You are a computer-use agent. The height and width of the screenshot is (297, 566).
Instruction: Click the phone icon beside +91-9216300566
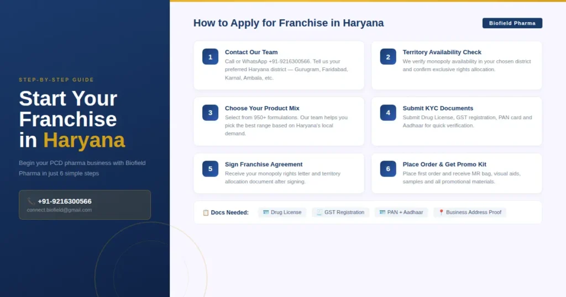(x=31, y=201)
